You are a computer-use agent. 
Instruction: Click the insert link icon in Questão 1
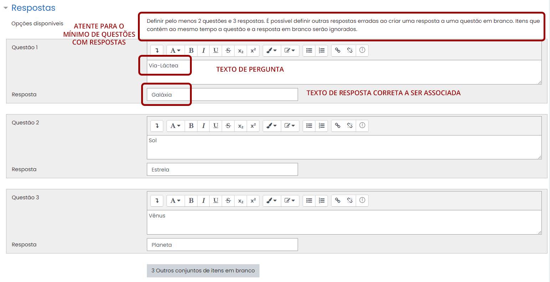point(338,50)
